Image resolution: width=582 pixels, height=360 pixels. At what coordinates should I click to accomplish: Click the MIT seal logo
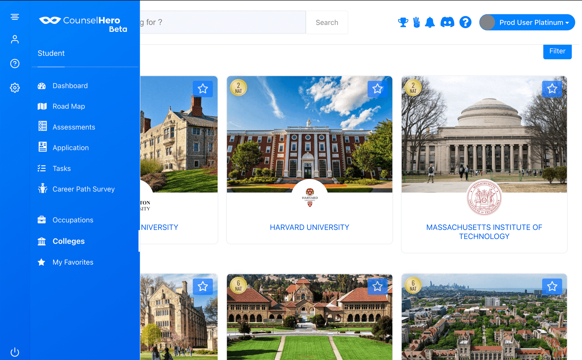tap(484, 197)
